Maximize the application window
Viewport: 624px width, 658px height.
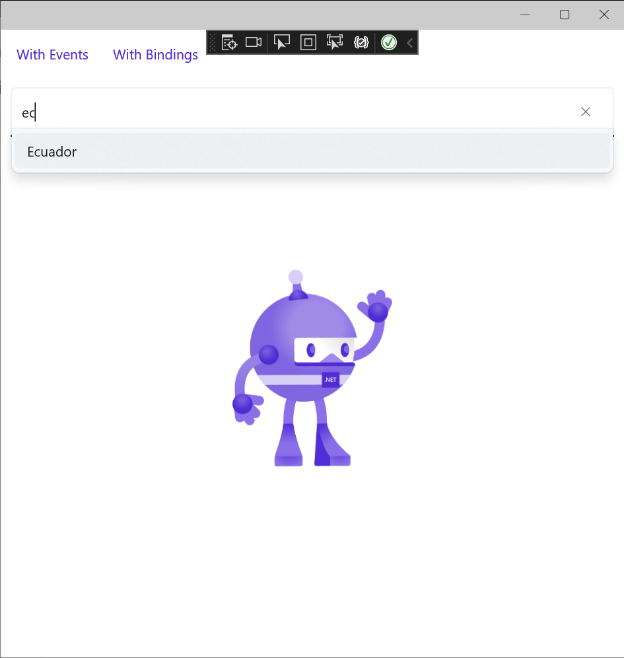tap(565, 15)
